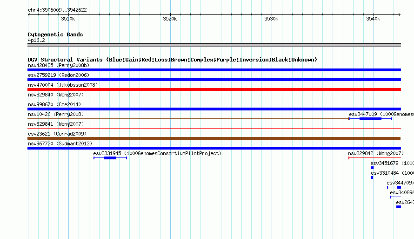Open the nsv428435 (Perry2008b) label
Screen dimensions: 414x239
[x=59, y=65]
